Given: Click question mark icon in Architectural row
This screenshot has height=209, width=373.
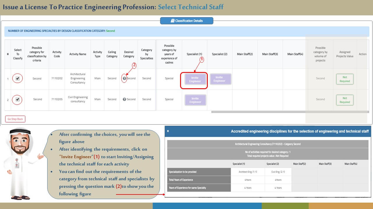Looking at the screenshot, I should click(124, 78).
